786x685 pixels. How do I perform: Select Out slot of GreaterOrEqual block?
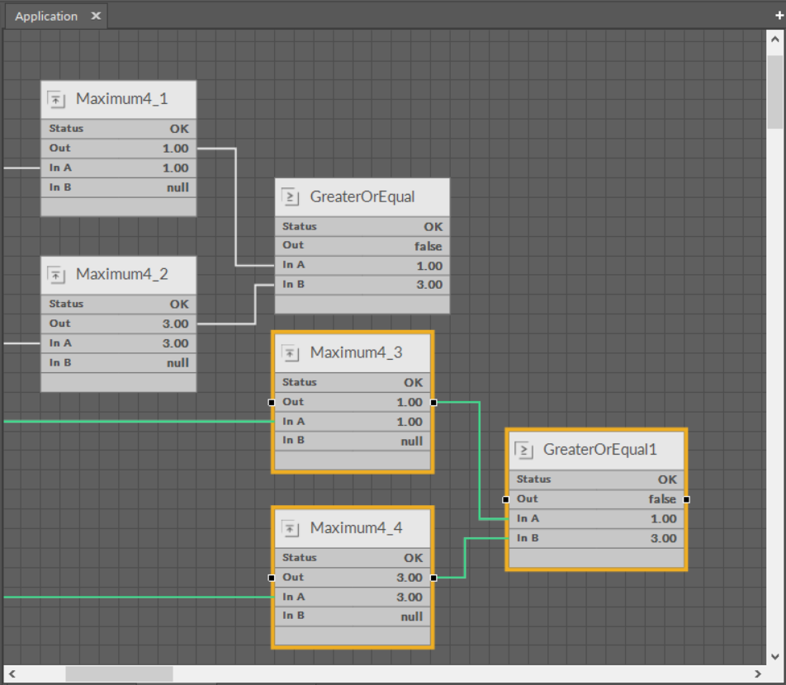click(x=362, y=246)
